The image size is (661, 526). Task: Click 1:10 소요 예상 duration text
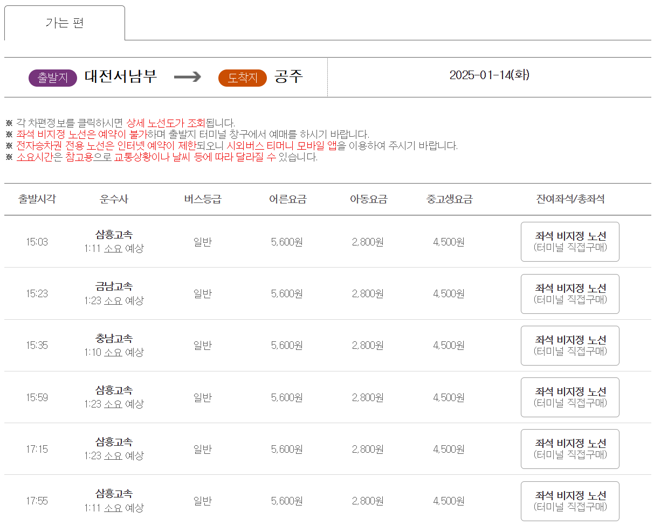pyautogui.click(x=114, y=353)
